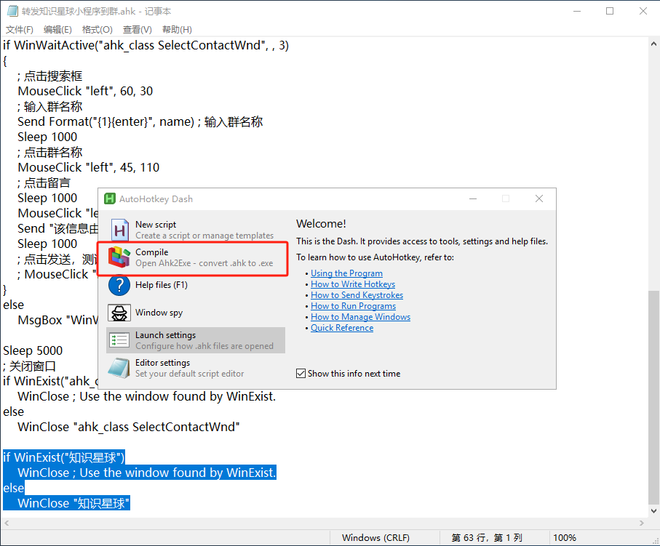Click the 'Welcome!' heading in Dash

point(321,224)
